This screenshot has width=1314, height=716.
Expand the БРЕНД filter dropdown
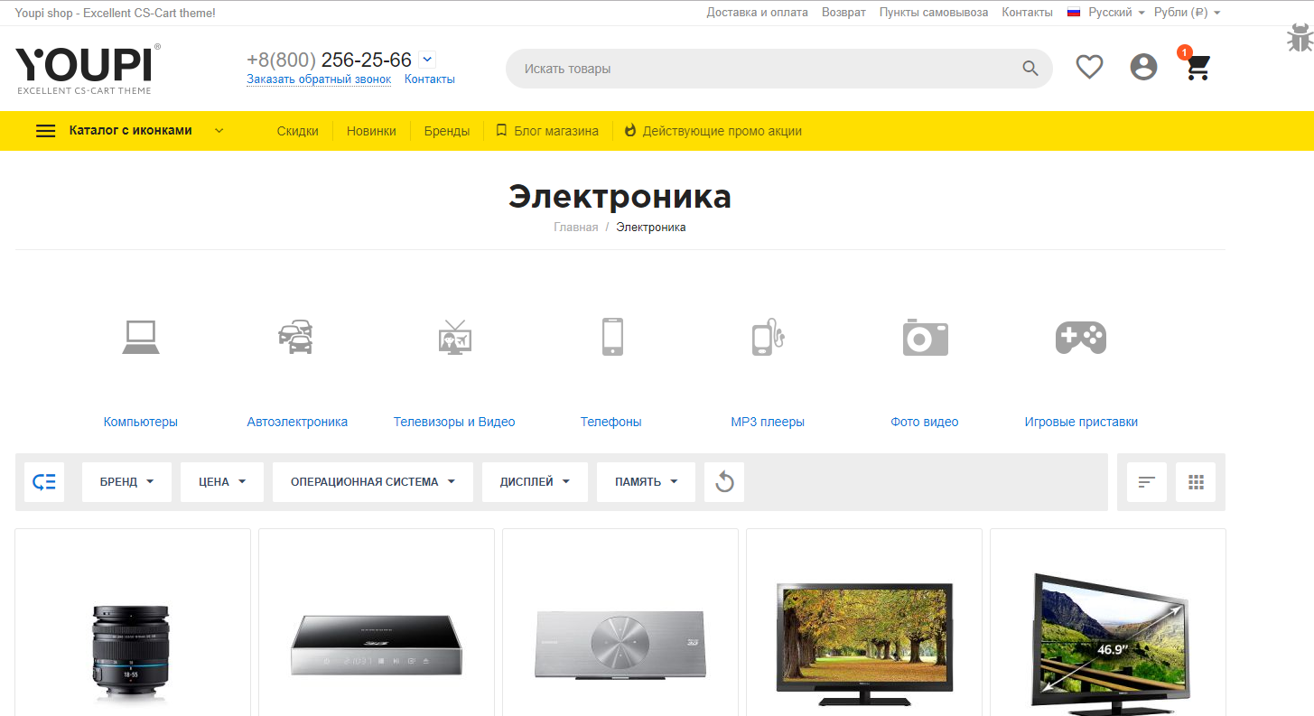click(x=126, y=482)
